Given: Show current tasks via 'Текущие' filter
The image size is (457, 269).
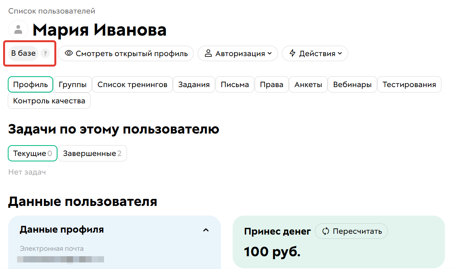Looking at the screenshot, I should tap(32, 153).
